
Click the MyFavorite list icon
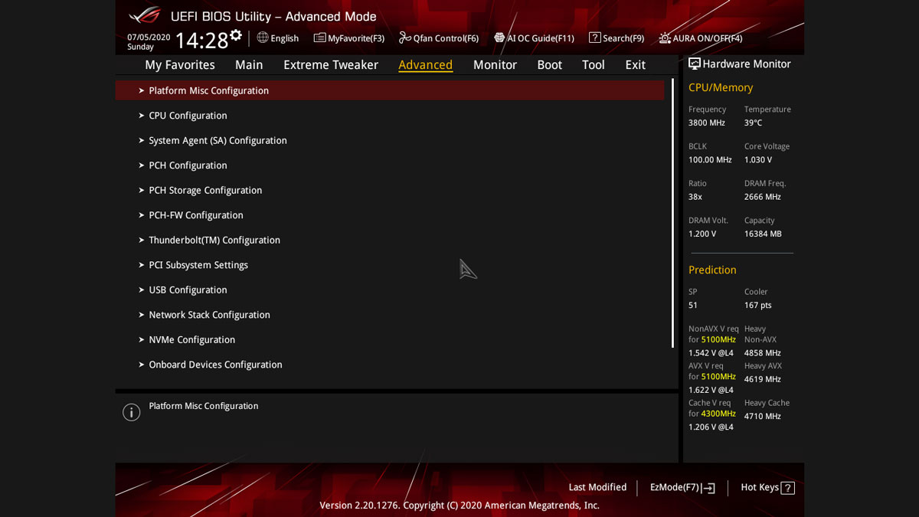tap(319, 38)
